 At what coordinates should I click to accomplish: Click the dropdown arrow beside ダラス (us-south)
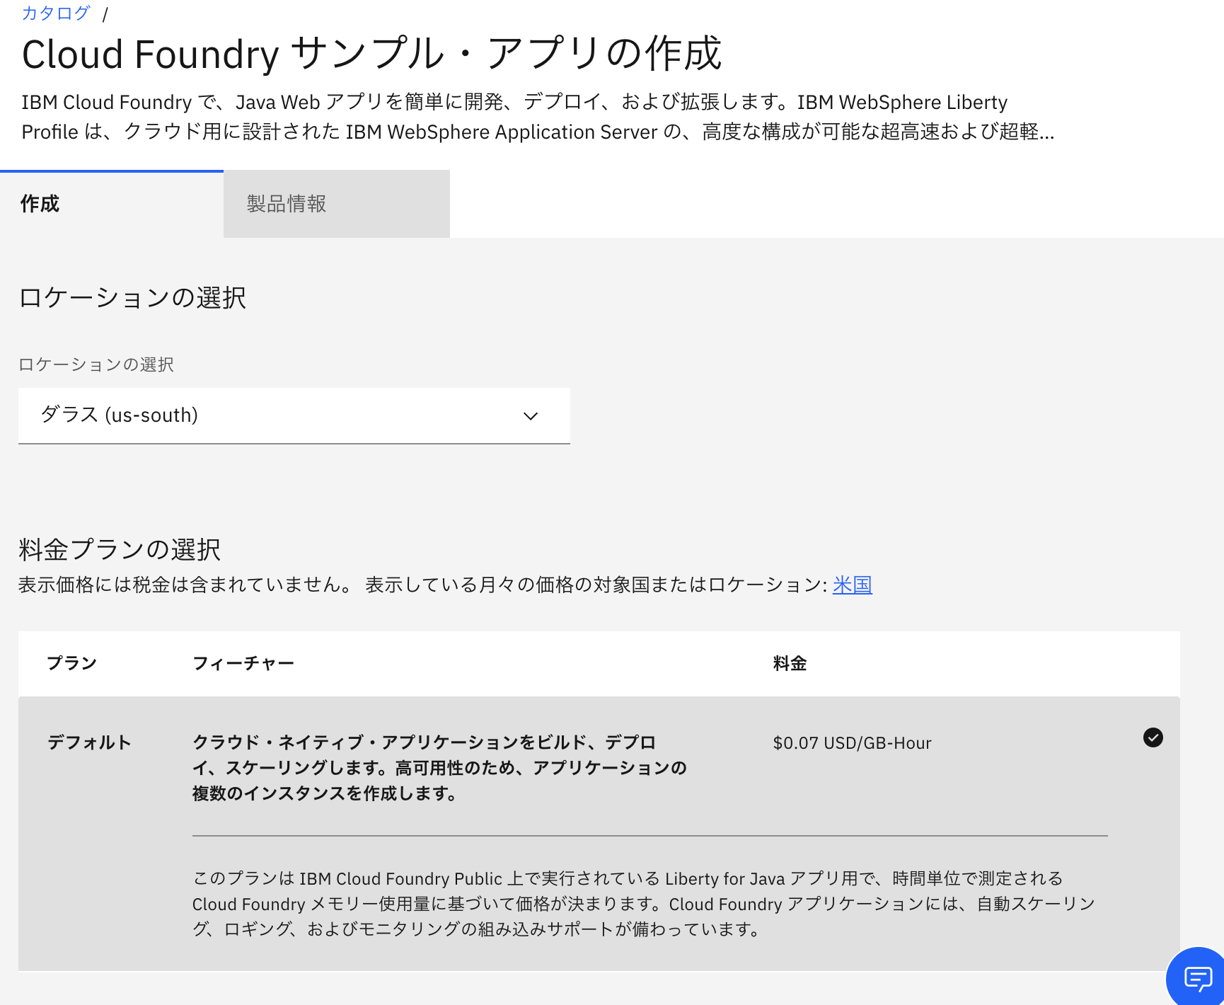pos(531,416)
